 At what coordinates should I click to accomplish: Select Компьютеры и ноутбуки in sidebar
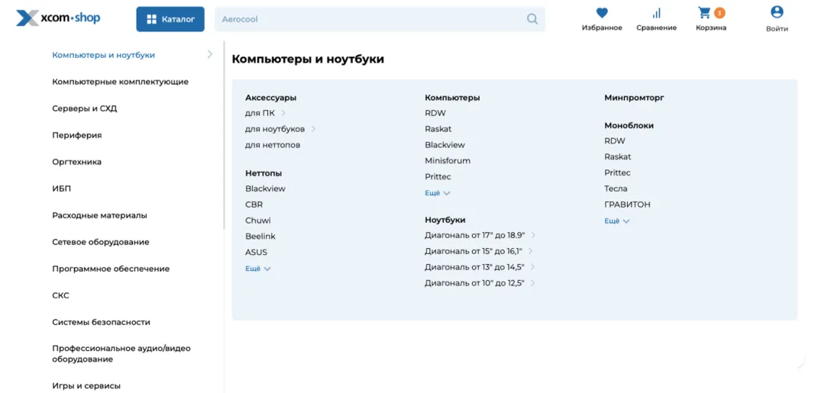point(103,55)
